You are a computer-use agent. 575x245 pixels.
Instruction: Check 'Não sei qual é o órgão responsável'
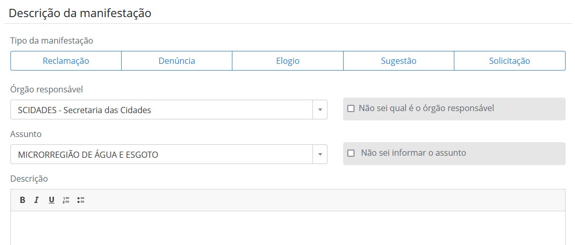click(x=351, y=109)
